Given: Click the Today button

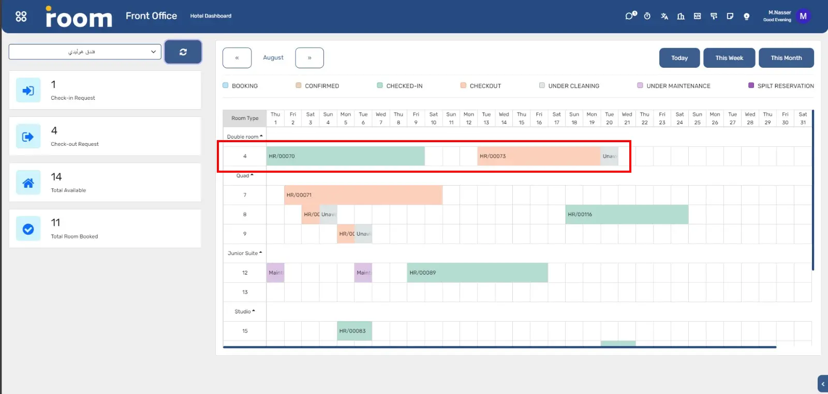Looking at the screenshot, I should pyautogui.click(x=679, y=58).
